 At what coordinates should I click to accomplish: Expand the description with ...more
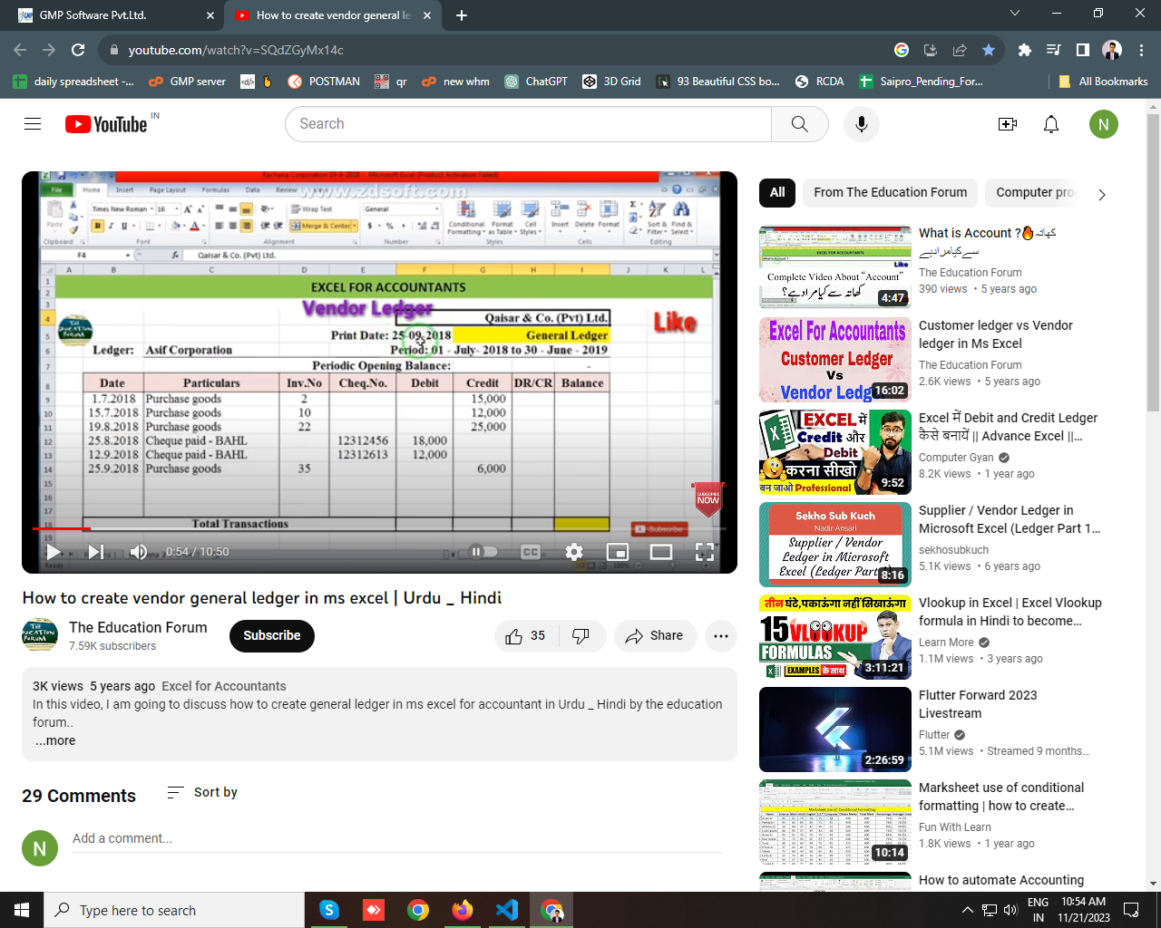click(55, 740)
